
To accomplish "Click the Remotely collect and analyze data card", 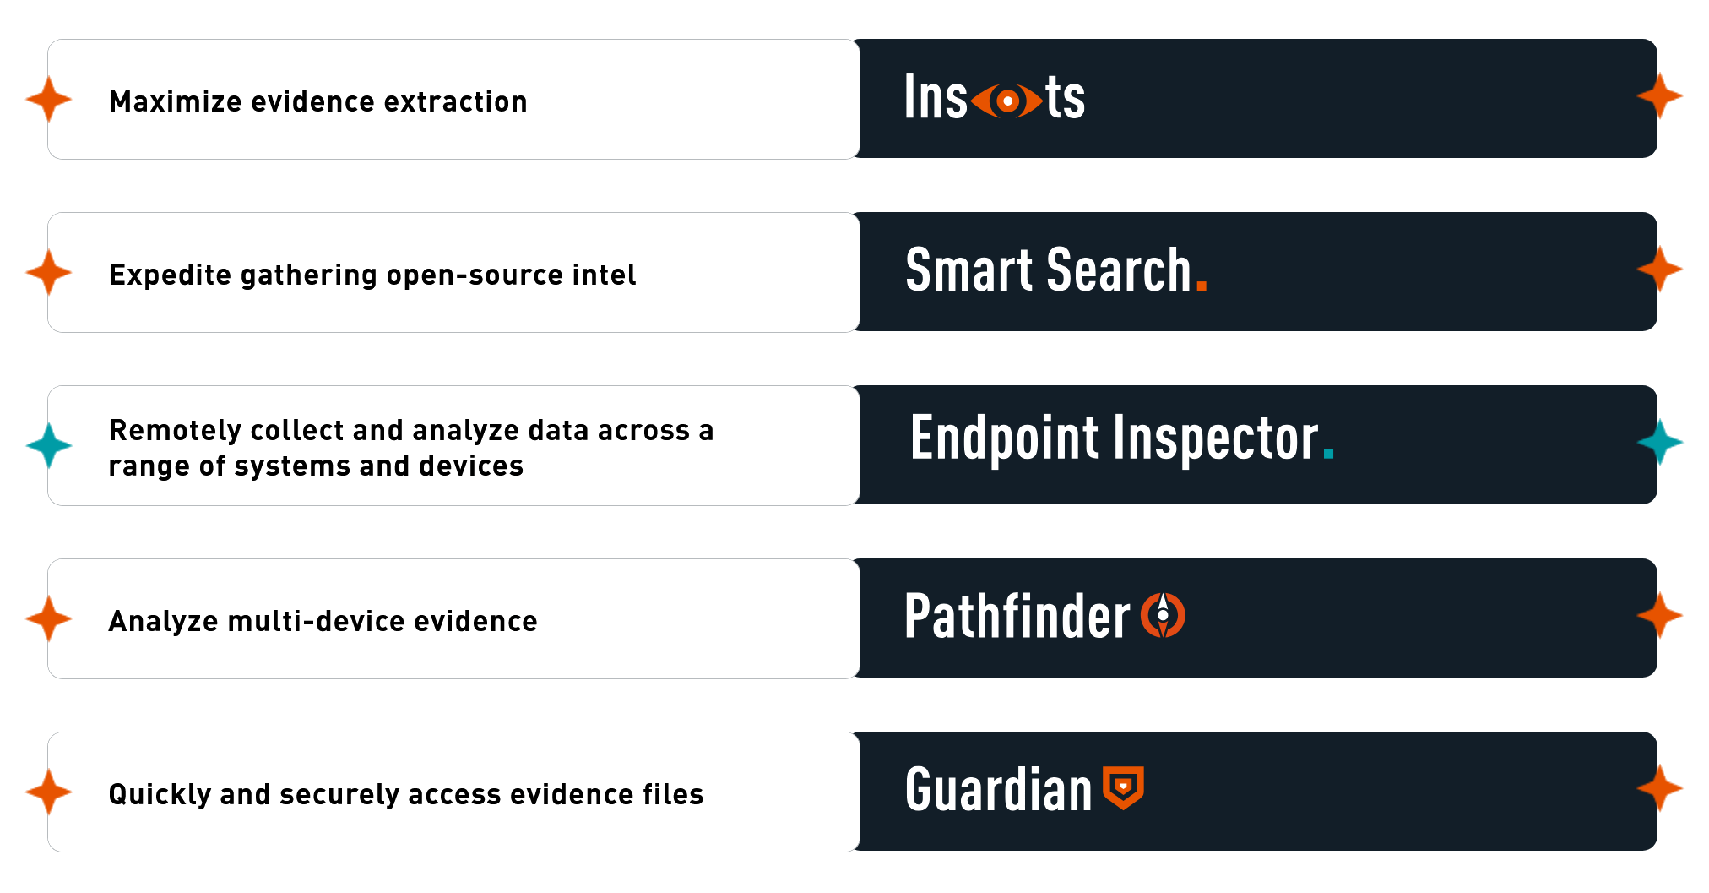I will pos(454,445).
